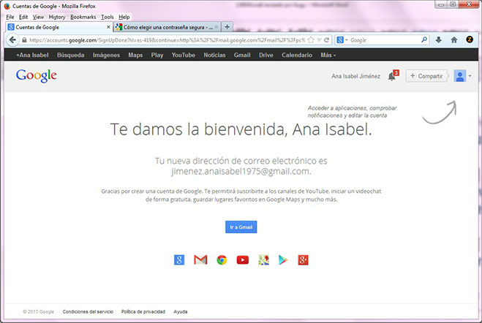Click the red YouTube play icon

(x=243, y=259)
